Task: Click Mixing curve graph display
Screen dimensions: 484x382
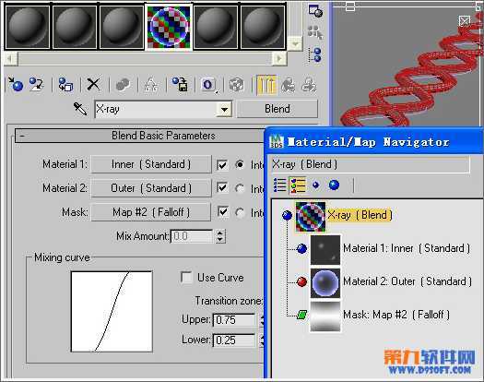Action: (x=112, y=311)
